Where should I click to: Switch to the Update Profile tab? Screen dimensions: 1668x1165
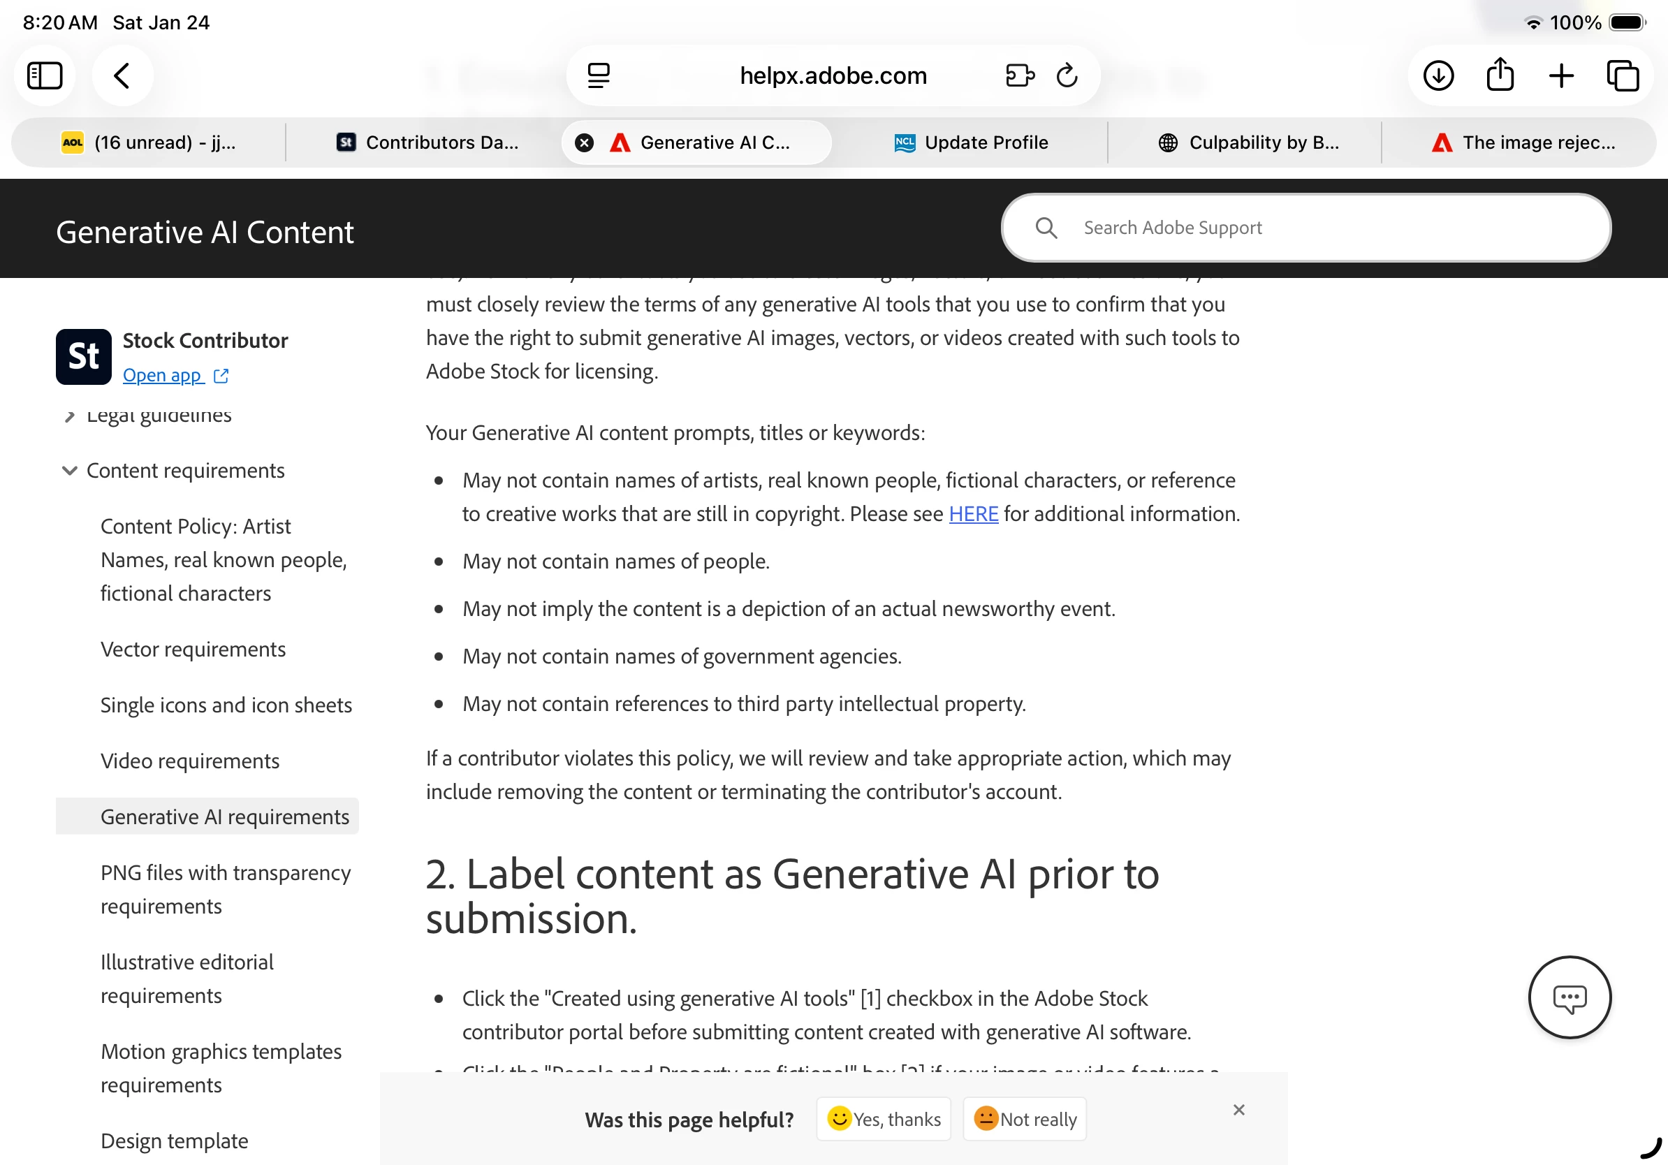[x=971, y=142]
